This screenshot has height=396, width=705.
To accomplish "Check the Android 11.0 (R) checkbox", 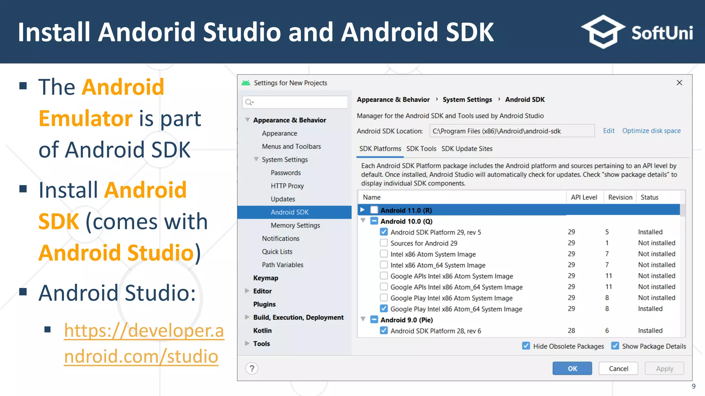I will click(374, 210).
